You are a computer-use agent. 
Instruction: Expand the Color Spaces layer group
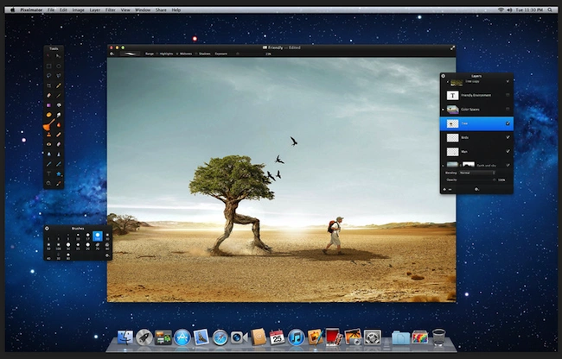(x=443, y=110)
